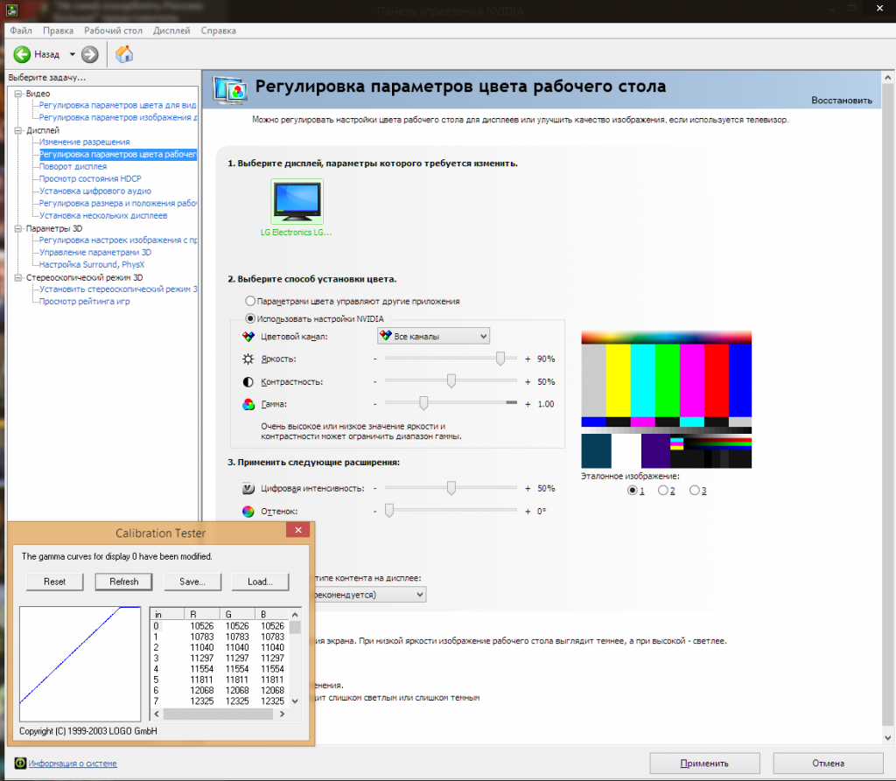Collapse the Параметры 3D tree section

17,228
